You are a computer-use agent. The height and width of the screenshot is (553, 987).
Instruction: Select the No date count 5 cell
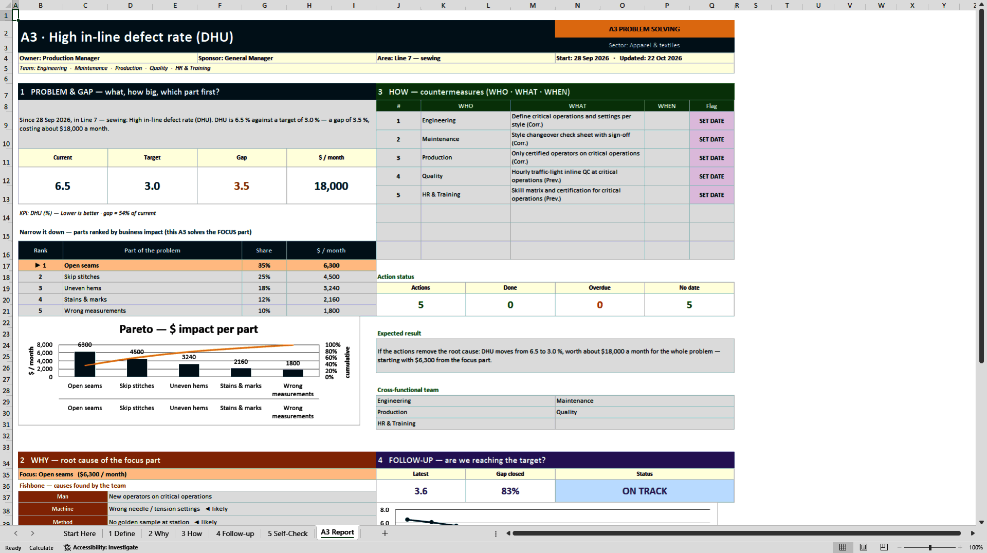click(689, 305)
